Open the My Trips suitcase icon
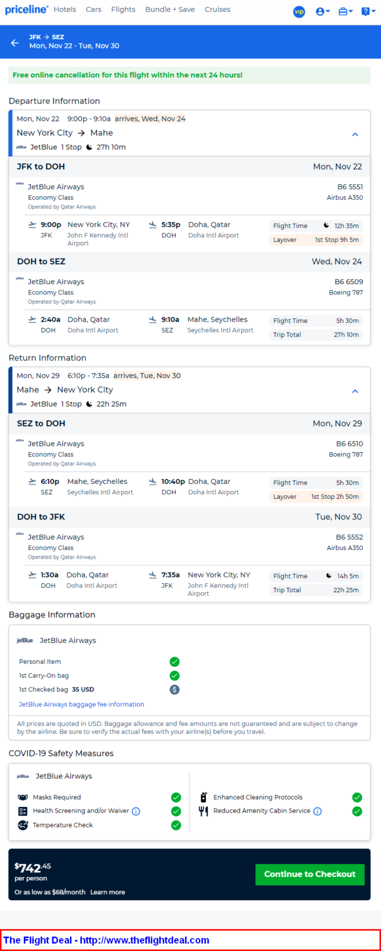Screen dimensions: 381x951 [345, 11]
